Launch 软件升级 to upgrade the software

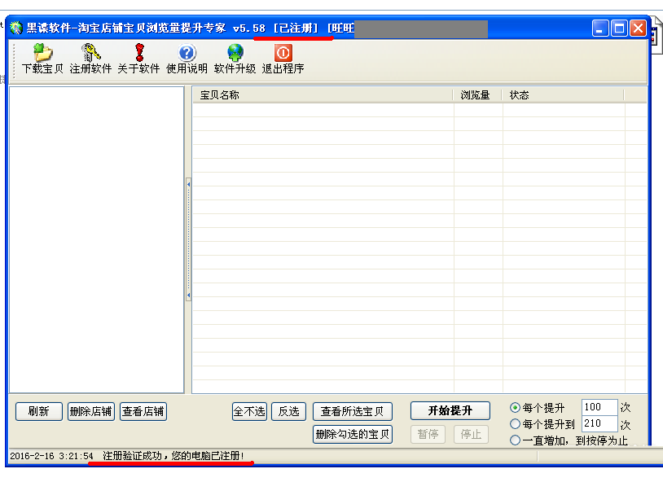(235, 57)
